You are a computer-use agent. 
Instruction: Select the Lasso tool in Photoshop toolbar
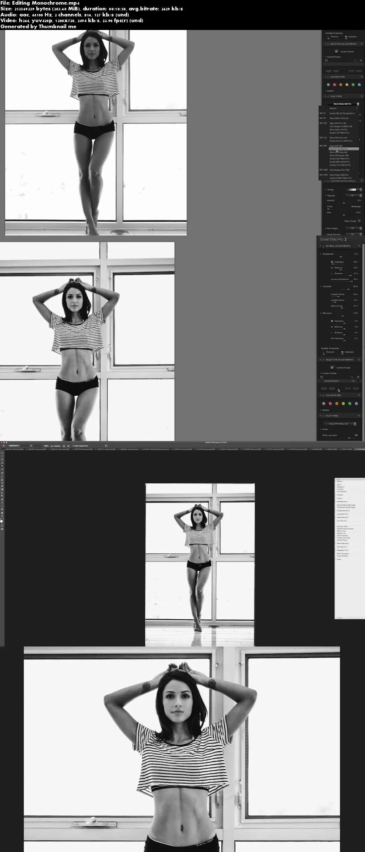click(x=2, y=460)
